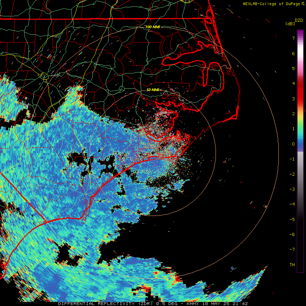306x306 pixels.
Task: Click the 3 value on ZDR scale
Action: (x=293, y=99)
